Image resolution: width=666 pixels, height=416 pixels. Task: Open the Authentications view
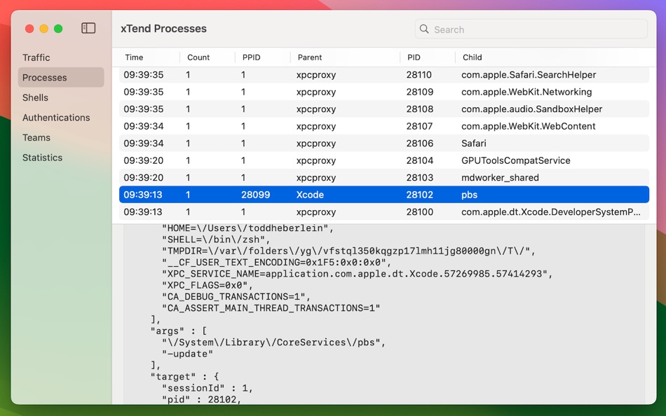click(x=56, y=118)
